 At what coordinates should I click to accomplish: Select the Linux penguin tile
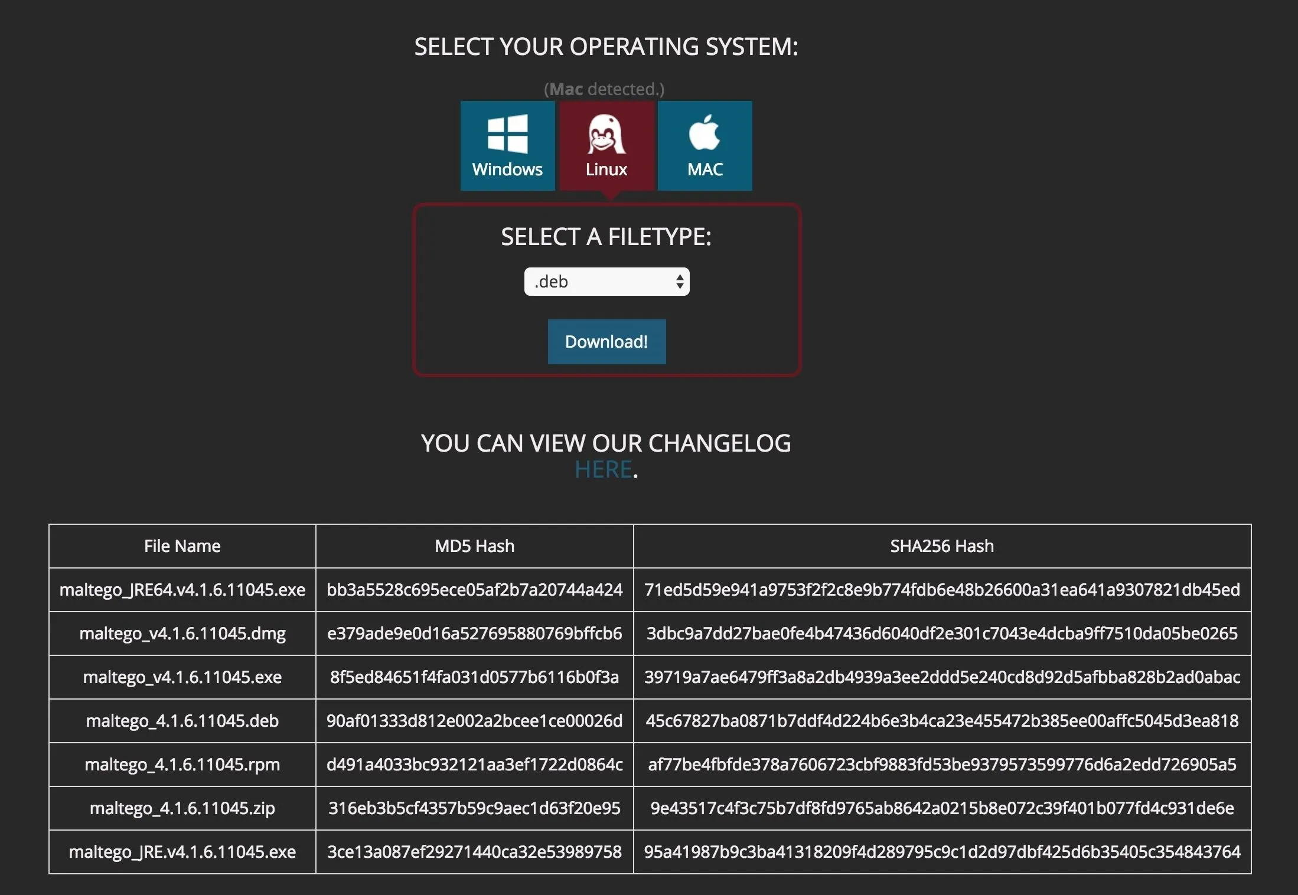point(606,146)
